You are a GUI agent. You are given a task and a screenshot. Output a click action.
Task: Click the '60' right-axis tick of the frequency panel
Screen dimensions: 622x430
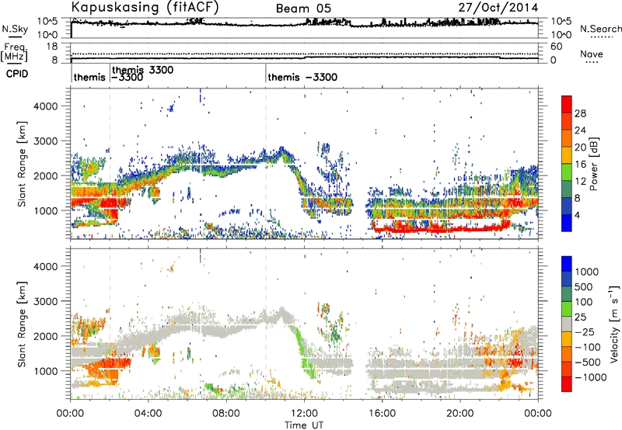coord(556,47)
